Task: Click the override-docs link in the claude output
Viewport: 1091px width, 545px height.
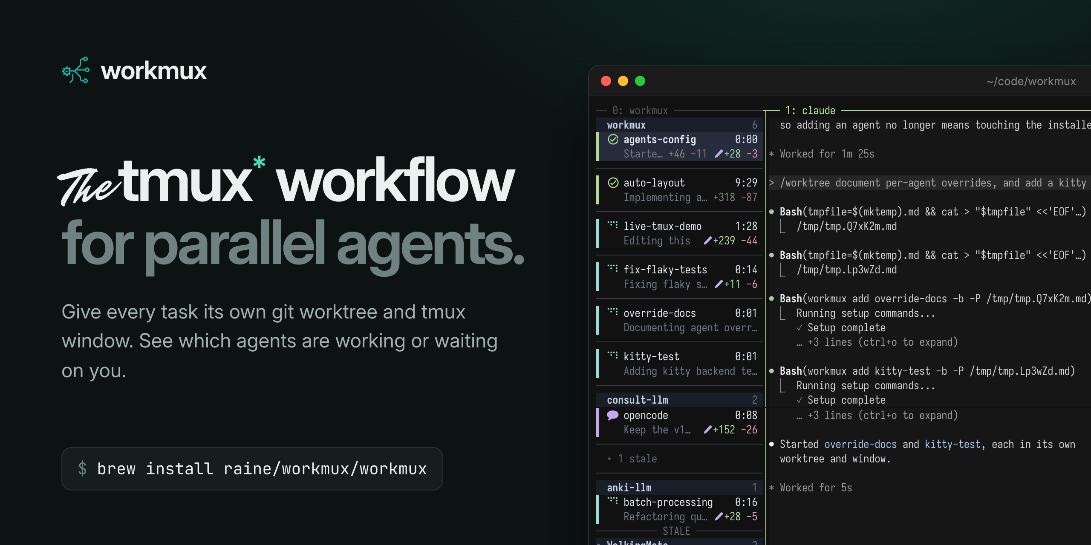Action: pos(860,444)
